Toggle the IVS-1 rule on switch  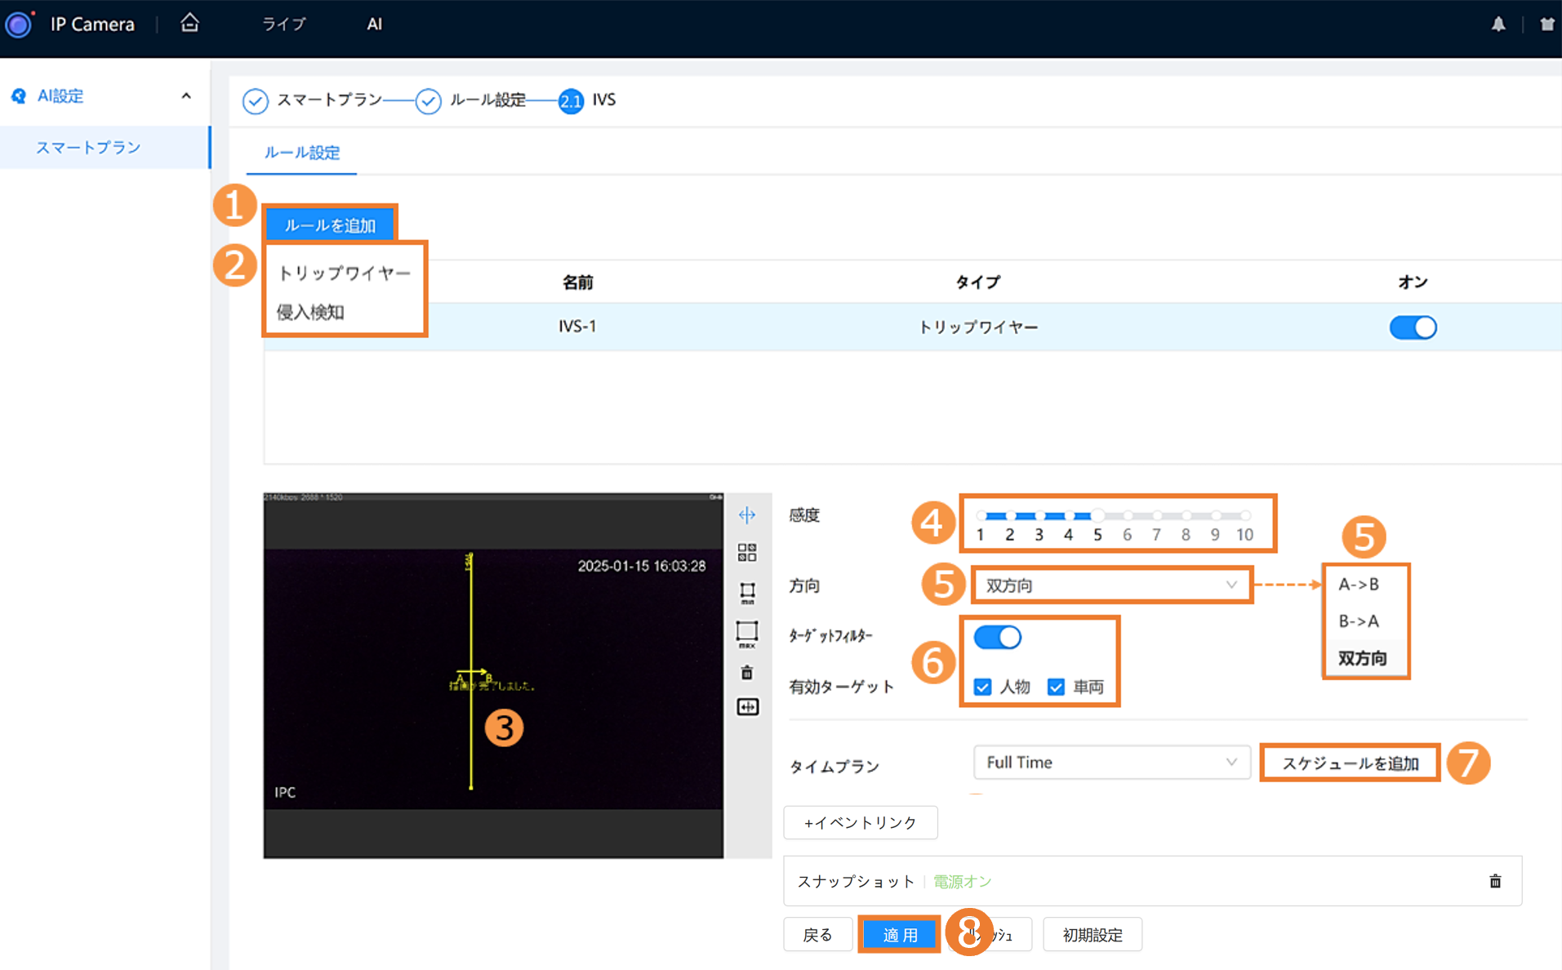click(1413, 327)
